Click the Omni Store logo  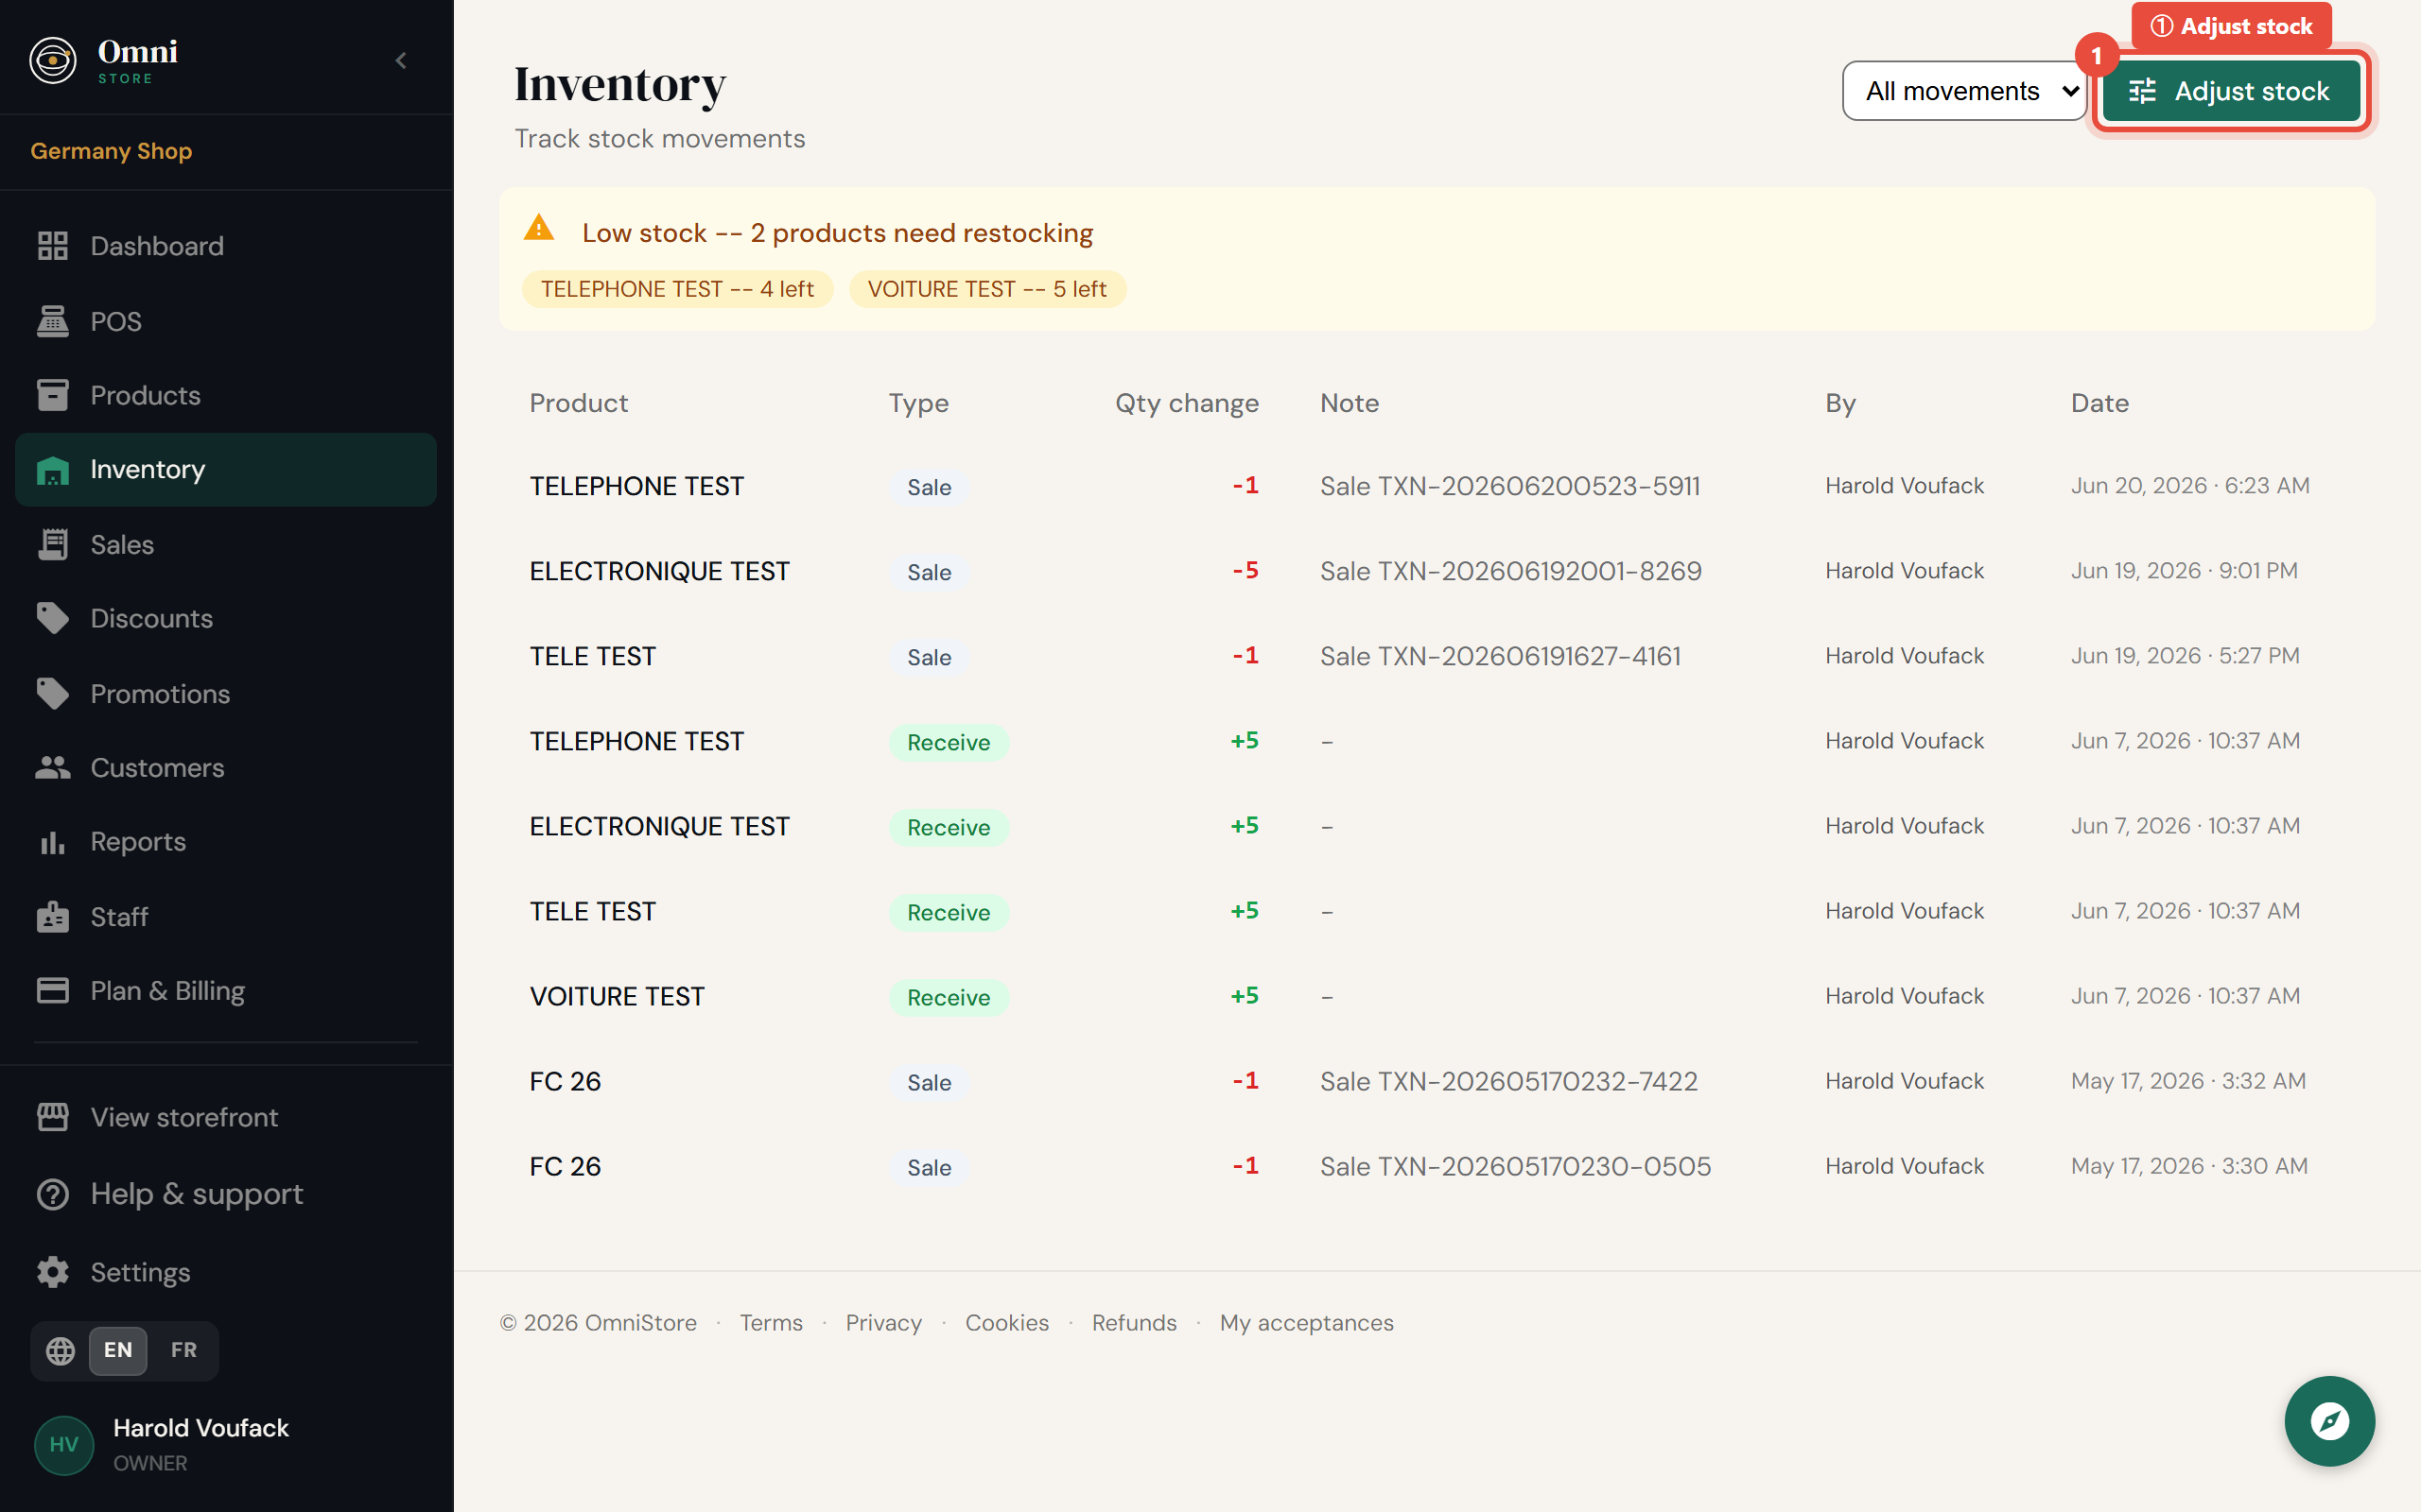[104, 60]
